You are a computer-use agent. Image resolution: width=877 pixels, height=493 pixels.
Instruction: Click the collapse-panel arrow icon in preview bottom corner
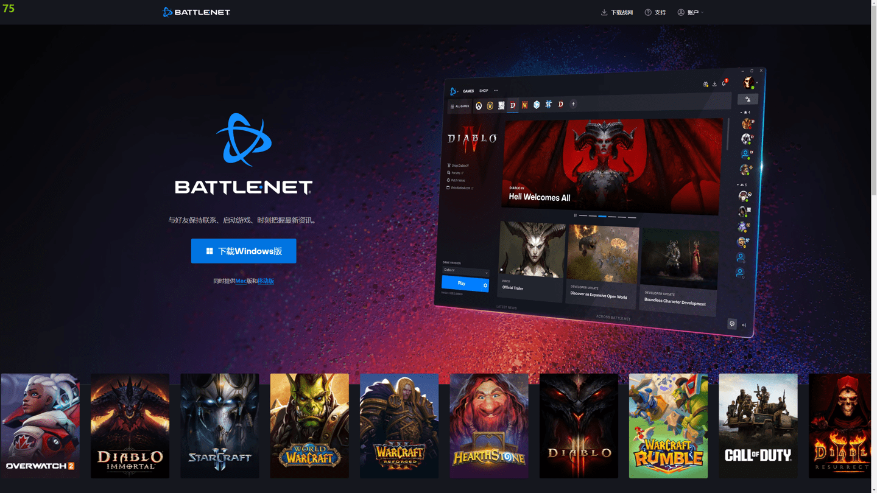[x=744, y=325]
